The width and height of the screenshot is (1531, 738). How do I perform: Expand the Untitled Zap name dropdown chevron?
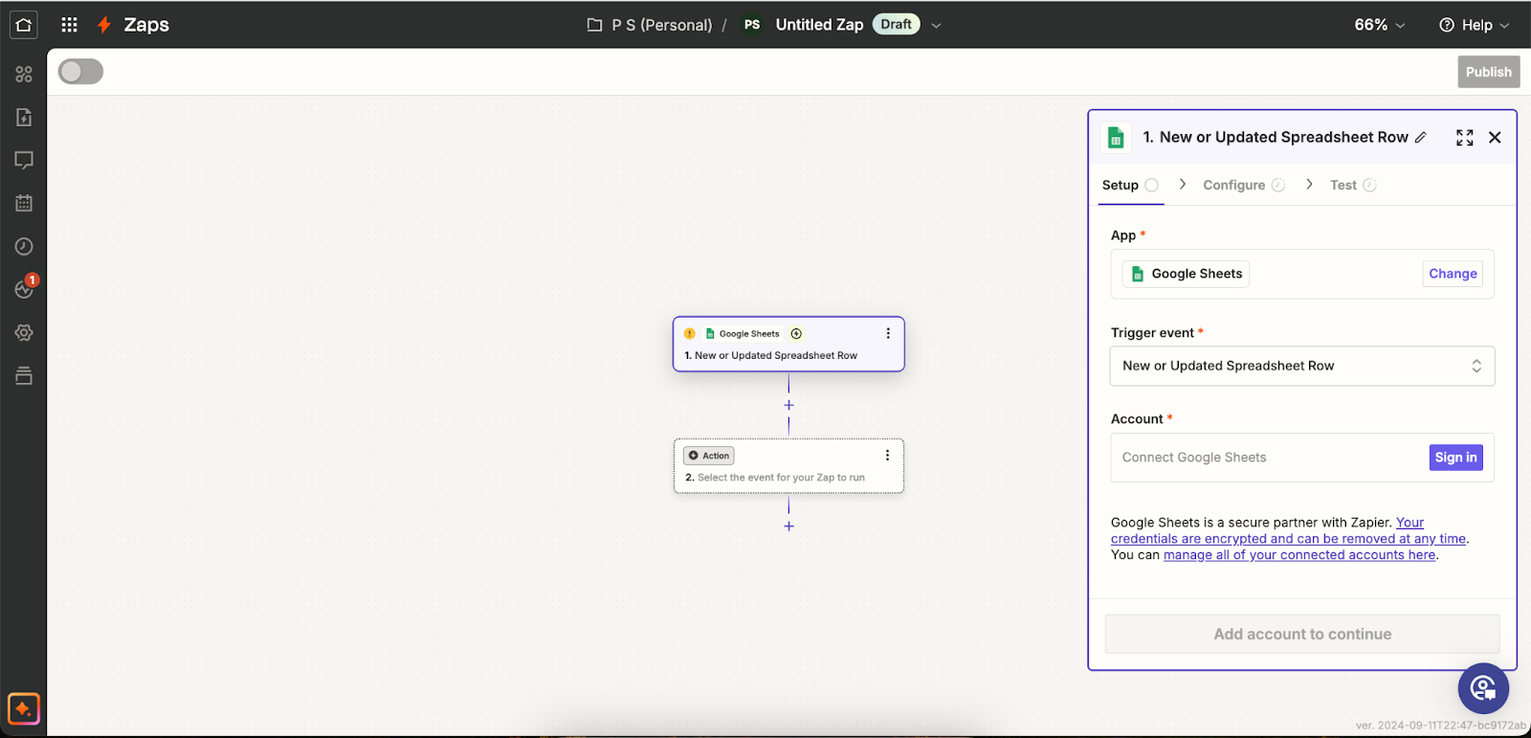click(x=936, y=26)
